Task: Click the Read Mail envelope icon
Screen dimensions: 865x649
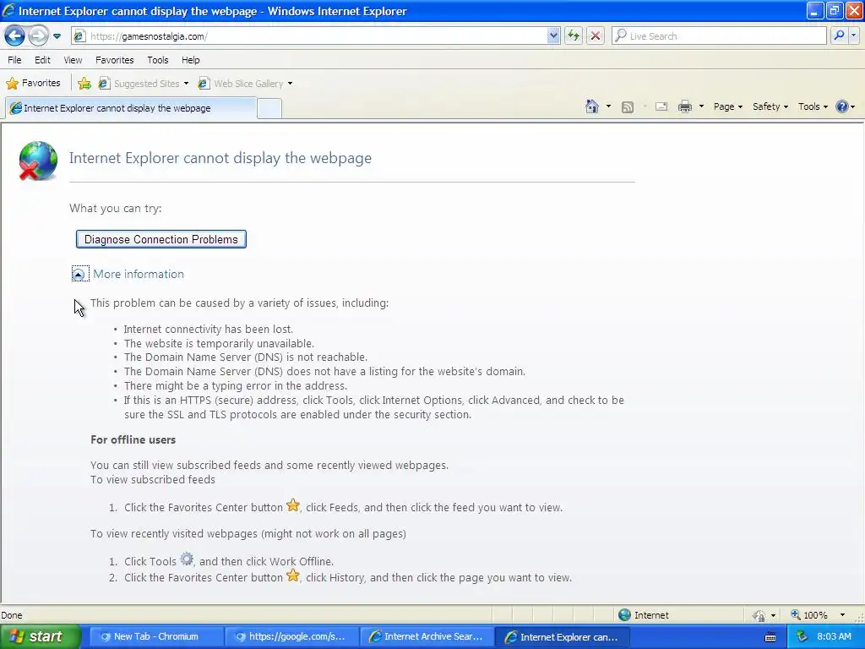Action: click(x=661, y=106)
